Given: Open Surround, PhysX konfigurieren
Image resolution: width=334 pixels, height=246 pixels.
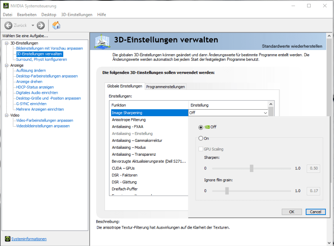Looking at the screenshot, I should tap(42, 59).
